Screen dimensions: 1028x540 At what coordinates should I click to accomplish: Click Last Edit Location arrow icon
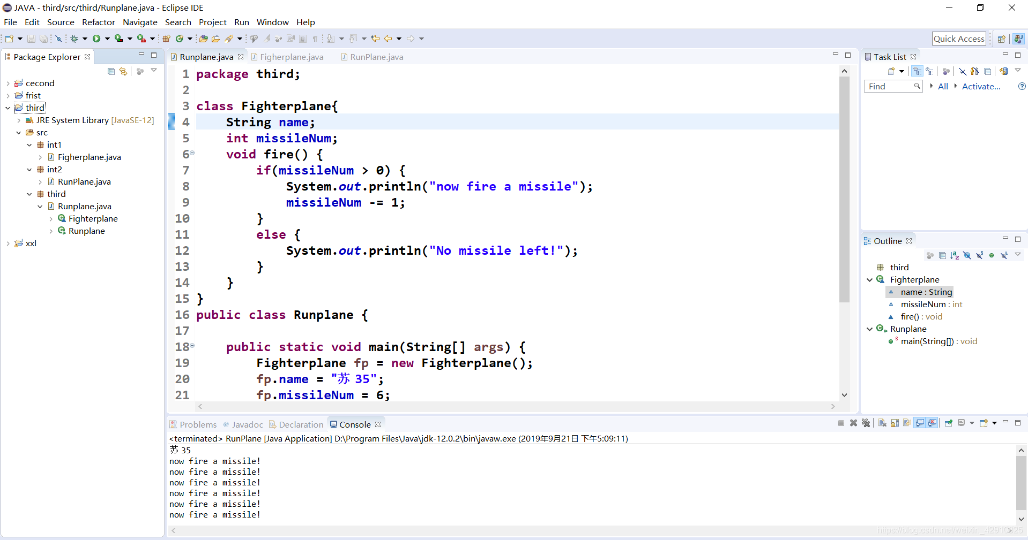tap(375, 39)
